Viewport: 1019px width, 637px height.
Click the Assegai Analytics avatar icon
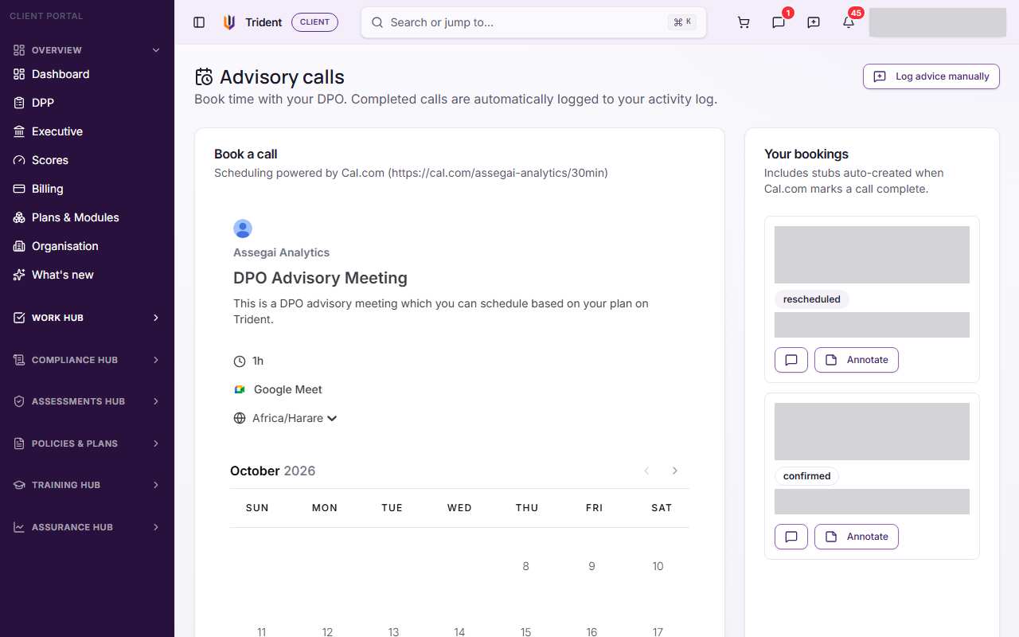pos(243,229)
